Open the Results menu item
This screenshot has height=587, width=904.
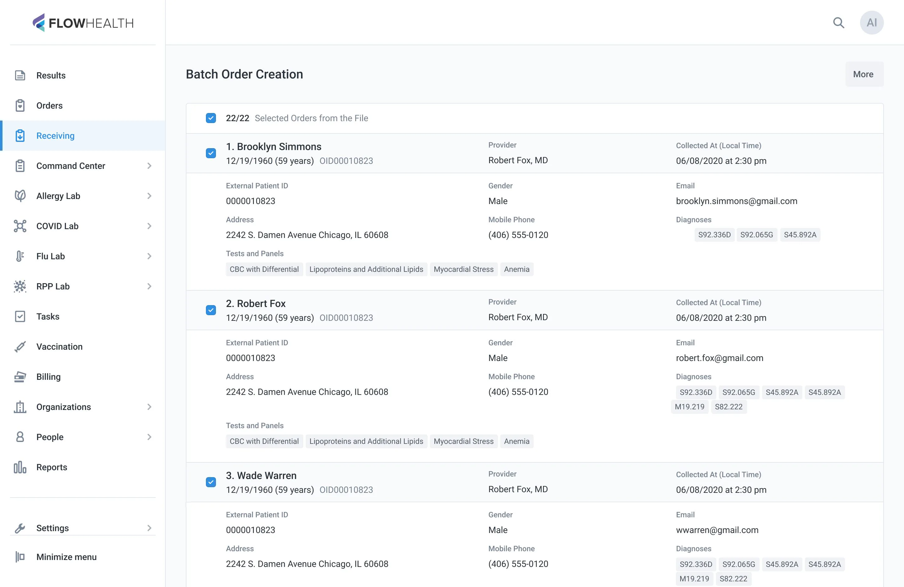[83, 75]
